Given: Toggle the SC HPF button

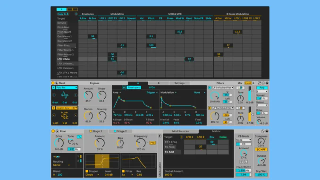Looking at the screenshot, I should point(261,150).
